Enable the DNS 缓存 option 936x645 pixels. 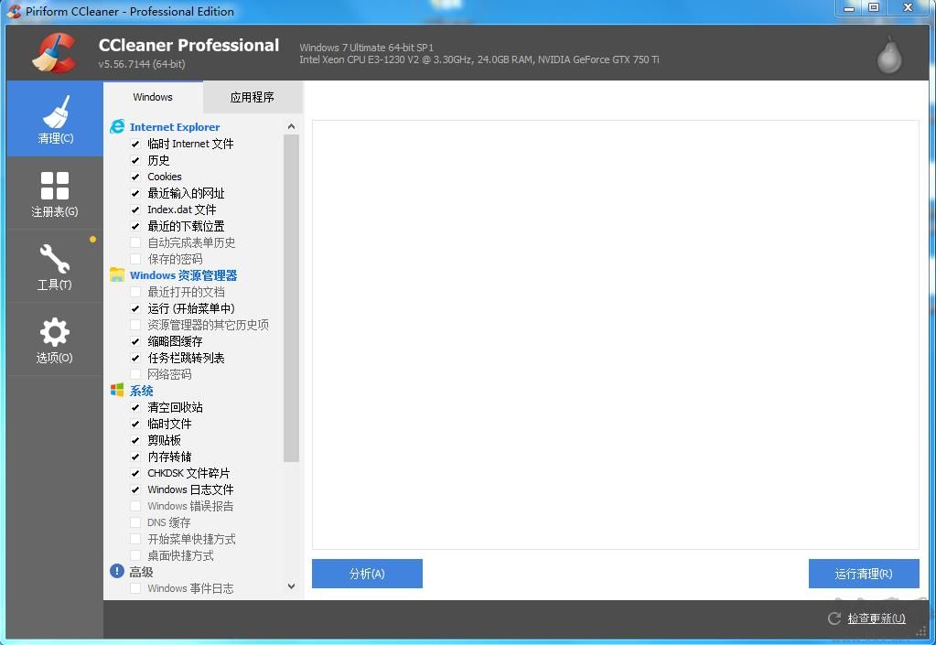click(x=134, y=522)
